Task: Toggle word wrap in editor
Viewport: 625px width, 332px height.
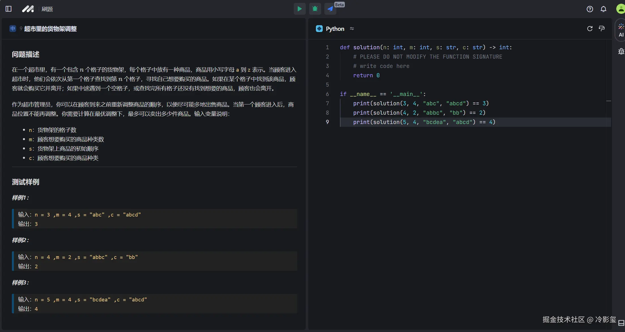Action: [x=601, y=29]
